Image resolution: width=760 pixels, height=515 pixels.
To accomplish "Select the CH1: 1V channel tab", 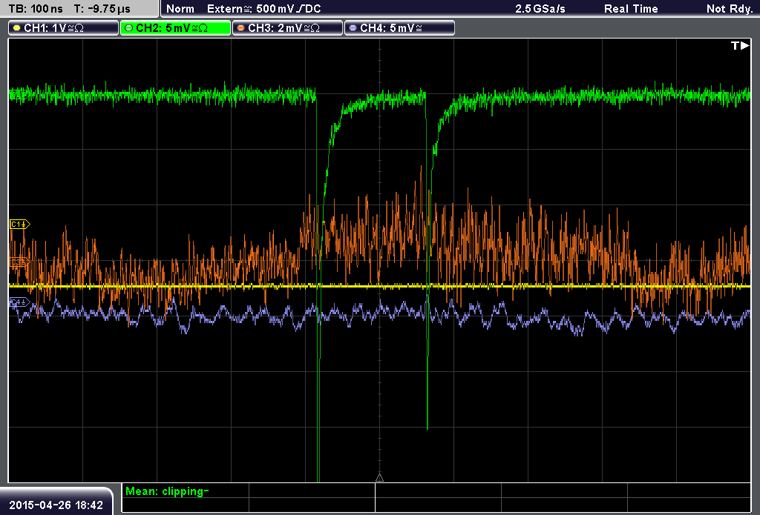I will tap(64, 28).
